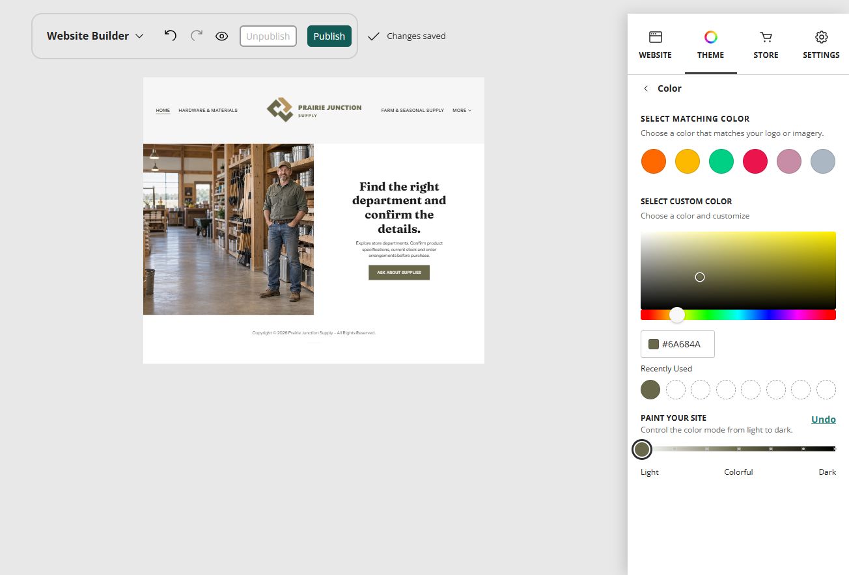
Task: Pick the gray-blue matching color
Action: tap(823, 161)
